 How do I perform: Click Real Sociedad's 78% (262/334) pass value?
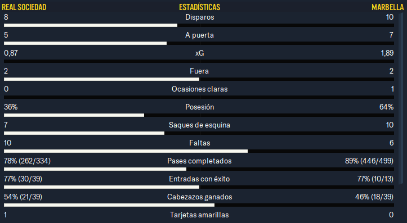coord(27,161)
